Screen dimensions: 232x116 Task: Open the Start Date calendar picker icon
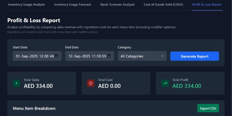click(x=57, y=56)
